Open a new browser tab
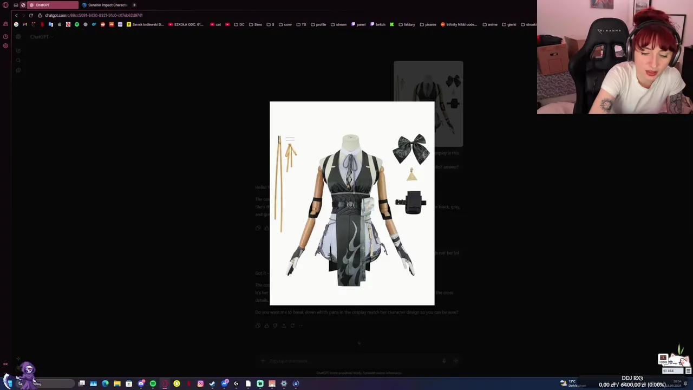Viewport: 693px width, 390px height. pos(134,5)
